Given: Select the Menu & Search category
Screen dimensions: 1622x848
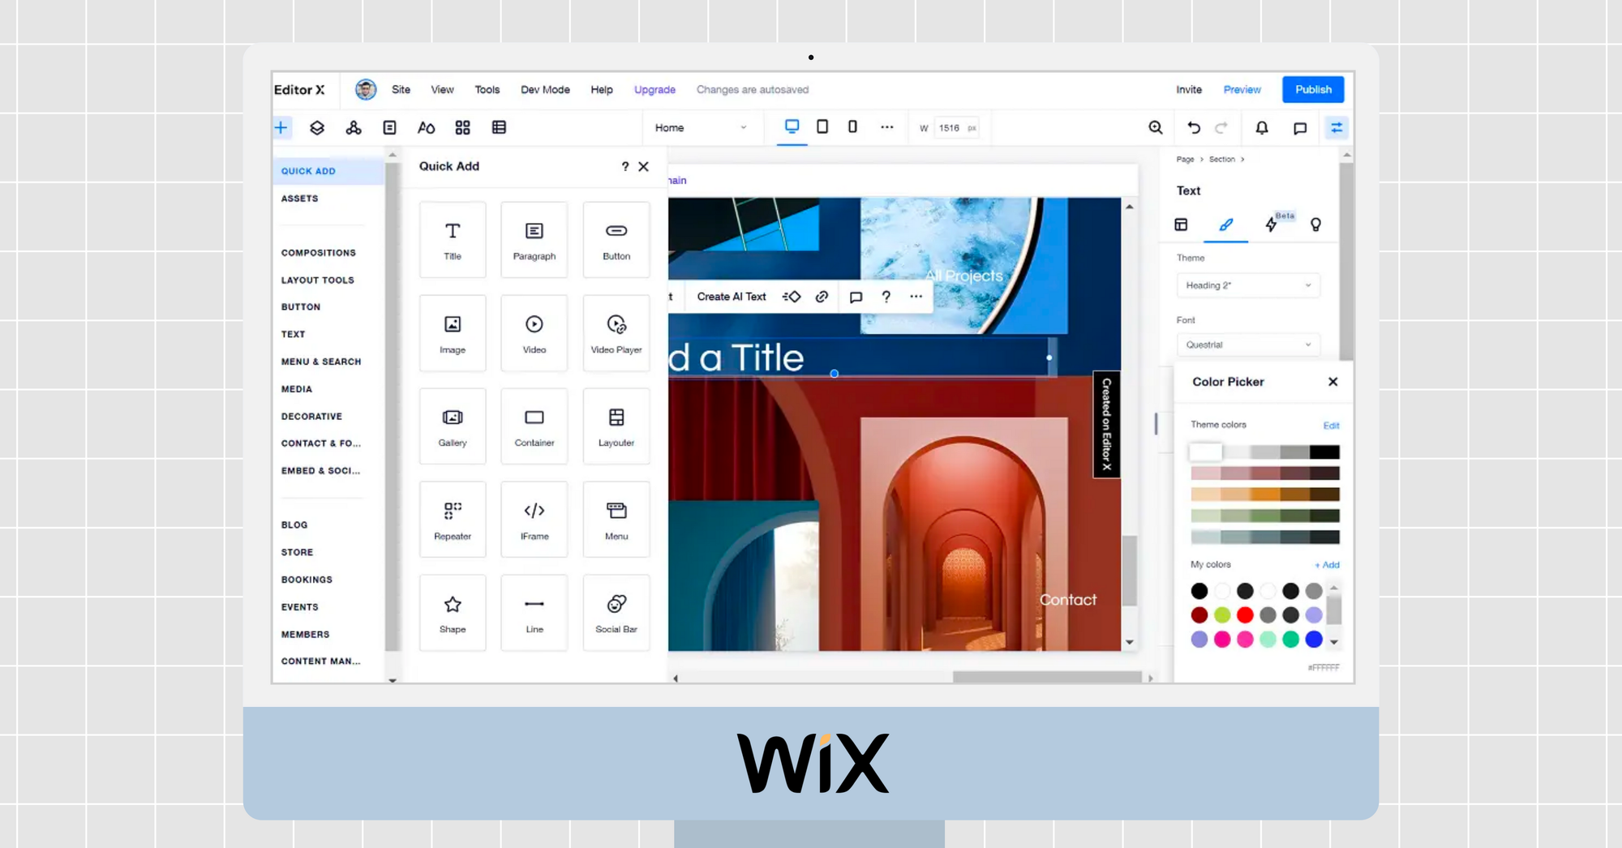Looking at the screenshot, I should (321, 362).
